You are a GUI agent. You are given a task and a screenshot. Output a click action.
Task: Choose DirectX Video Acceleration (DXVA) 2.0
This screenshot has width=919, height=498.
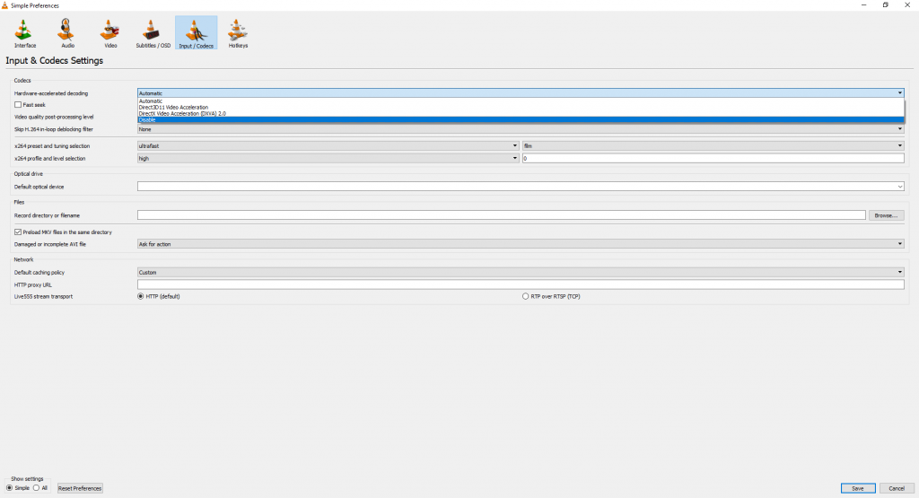(521, 114)
